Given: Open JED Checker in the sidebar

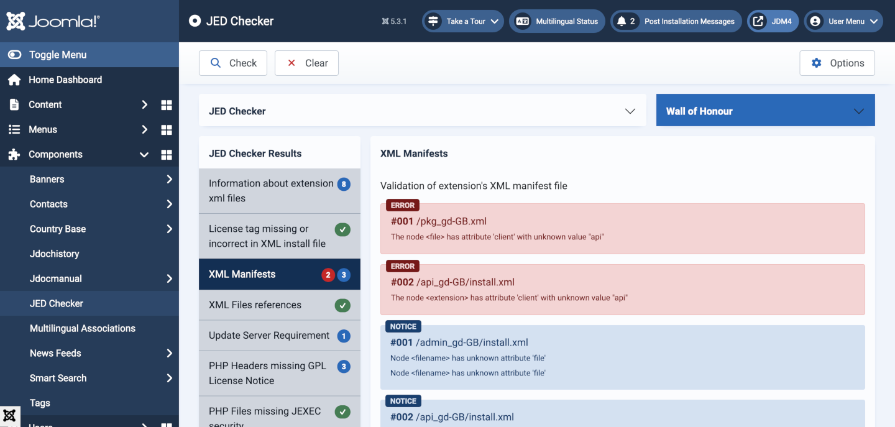Looking at the screenshot, I should [89, 303].
